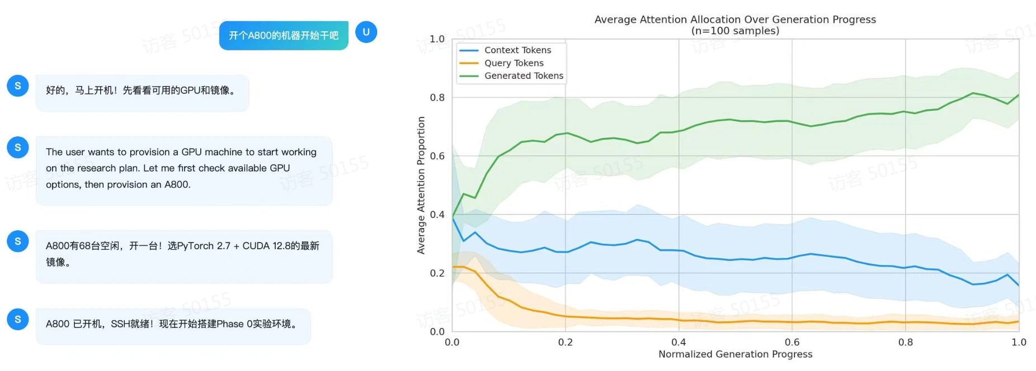The image size is (1036, 371).
Task: Click the y-axis label Average Attention Proportion
Action: tap(421, 185)
